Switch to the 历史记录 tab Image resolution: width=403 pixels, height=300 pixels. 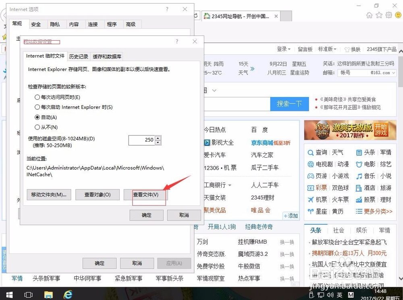pos(79,56)
